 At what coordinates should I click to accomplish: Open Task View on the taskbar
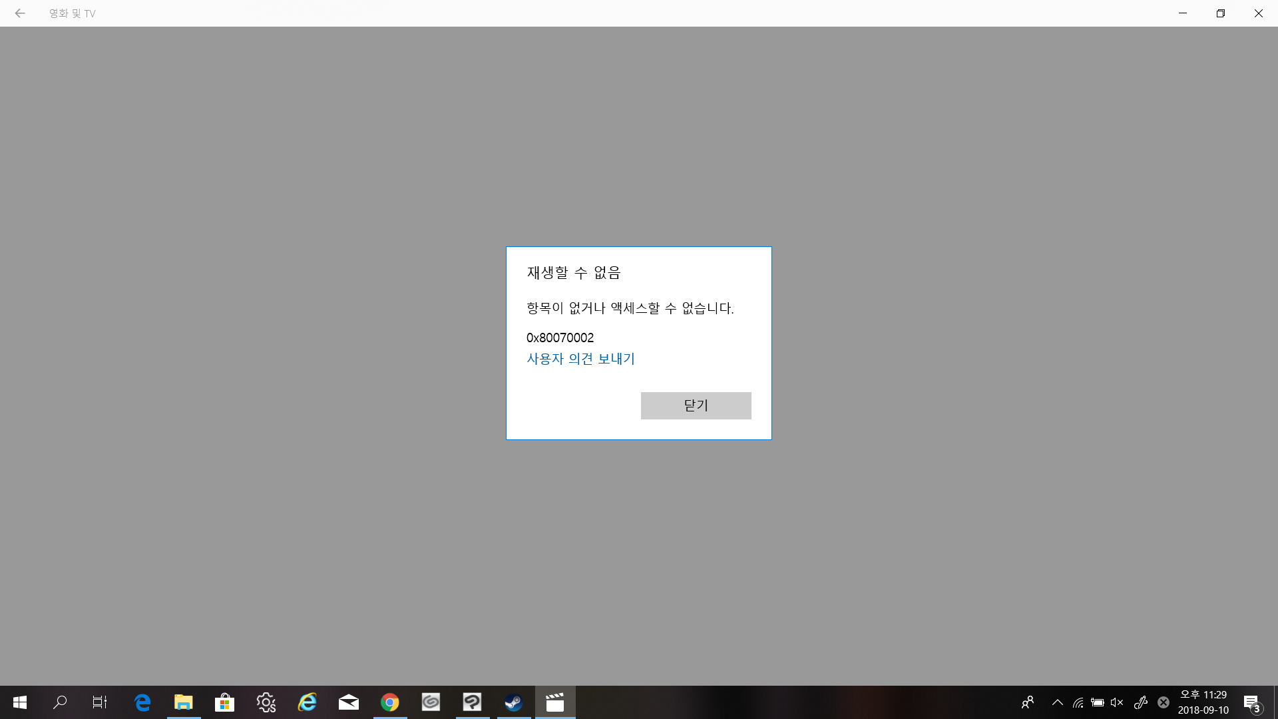click(100, 702)
